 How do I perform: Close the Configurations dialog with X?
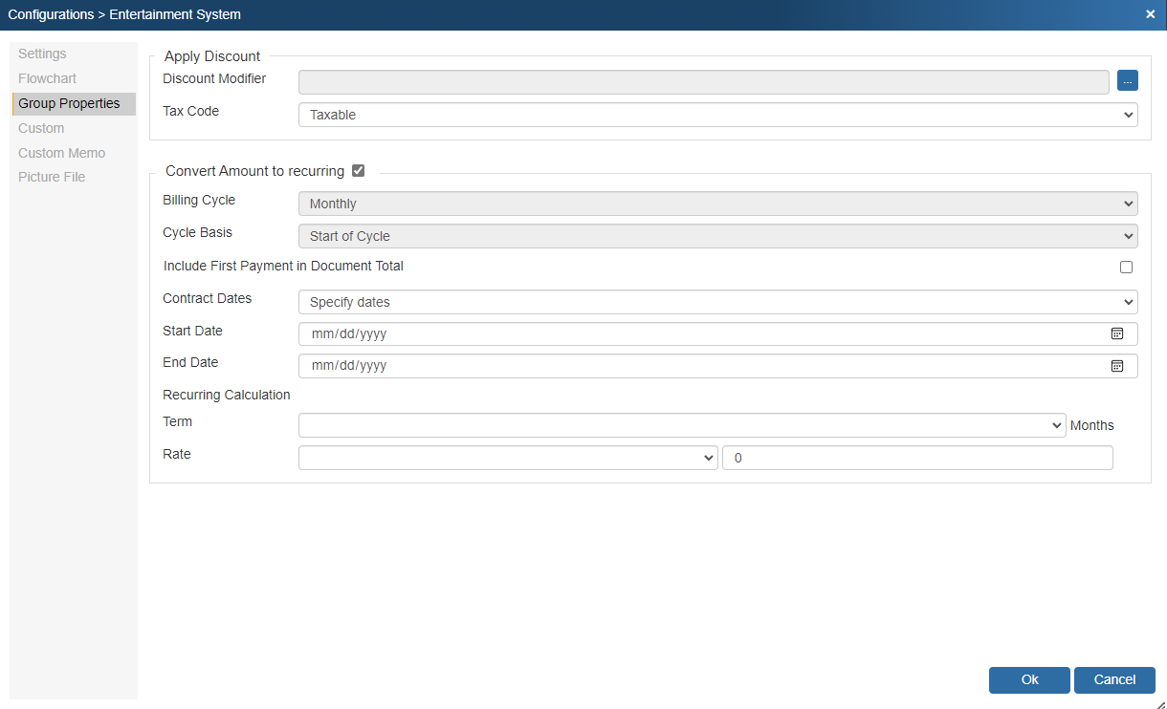click(x=1150, y=14)
